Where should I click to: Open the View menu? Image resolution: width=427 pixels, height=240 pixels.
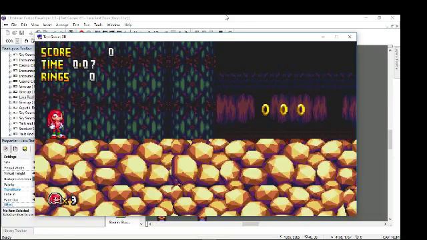pyautogui.click(x=35, y=25)
